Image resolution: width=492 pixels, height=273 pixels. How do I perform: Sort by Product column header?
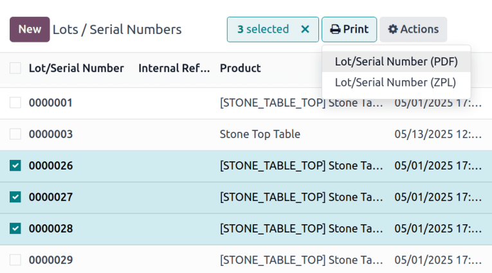[x=240, y=68]
